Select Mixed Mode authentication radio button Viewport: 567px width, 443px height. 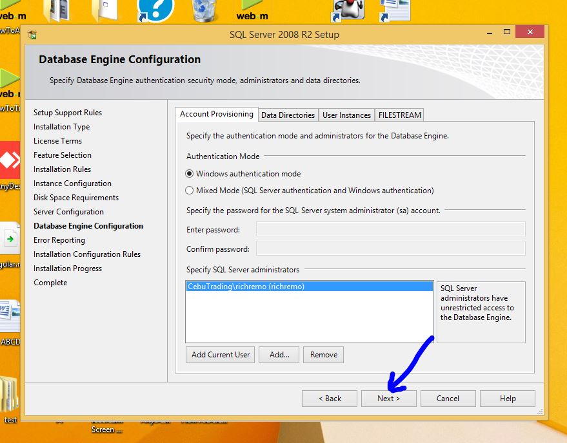[x=190, y=191]
